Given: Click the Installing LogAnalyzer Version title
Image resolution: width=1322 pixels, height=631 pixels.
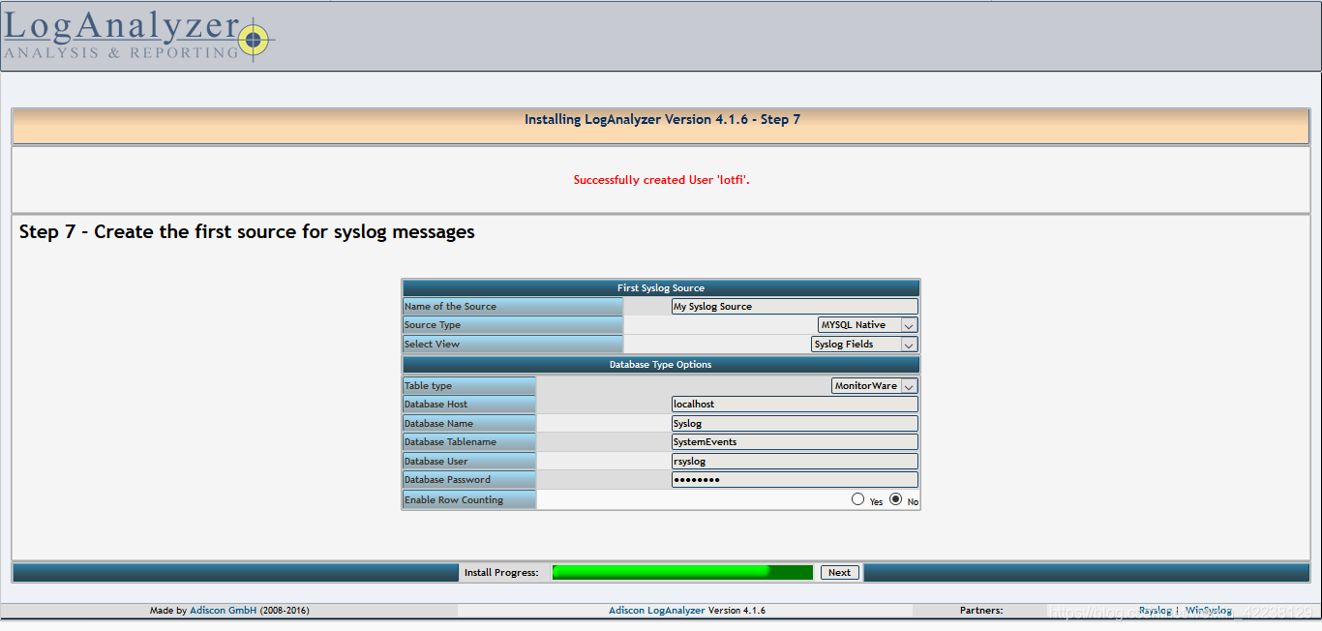Looking at the screenshot, I should [x=662, y=120].
